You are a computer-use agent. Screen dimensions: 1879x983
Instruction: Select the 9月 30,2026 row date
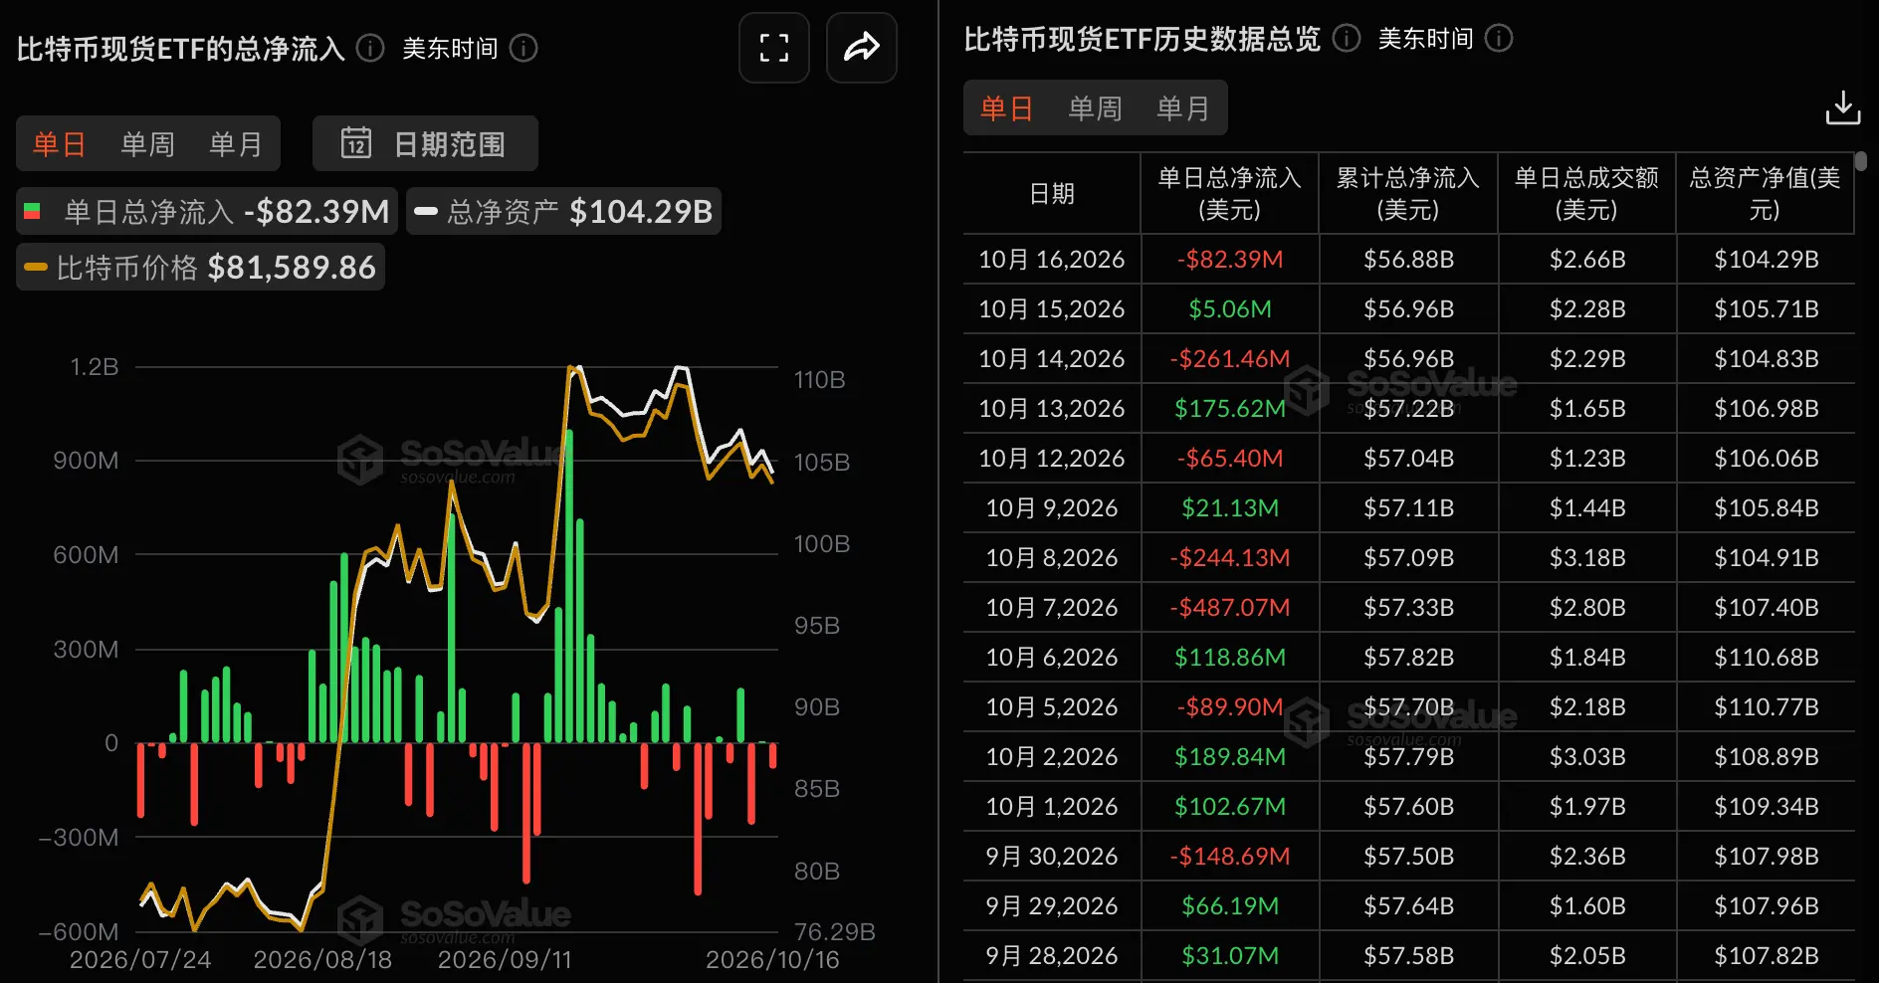(1052, 856)
